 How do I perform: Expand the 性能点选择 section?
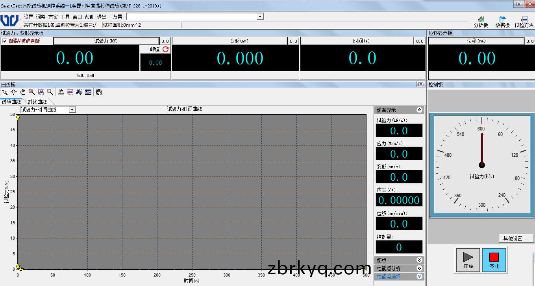tap(420, 277)
